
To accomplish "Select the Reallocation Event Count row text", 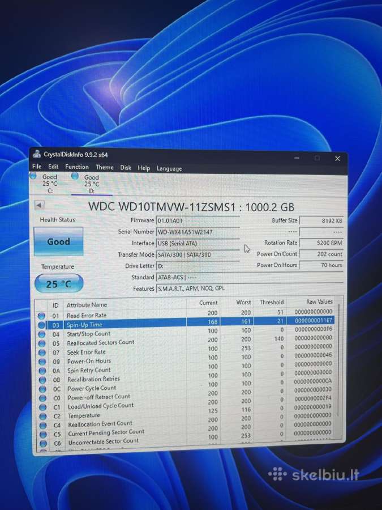I will 100,424.
